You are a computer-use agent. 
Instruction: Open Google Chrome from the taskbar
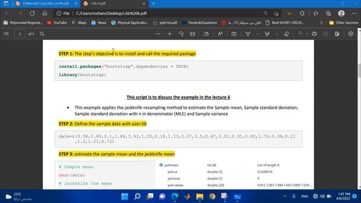pos(212,196)
